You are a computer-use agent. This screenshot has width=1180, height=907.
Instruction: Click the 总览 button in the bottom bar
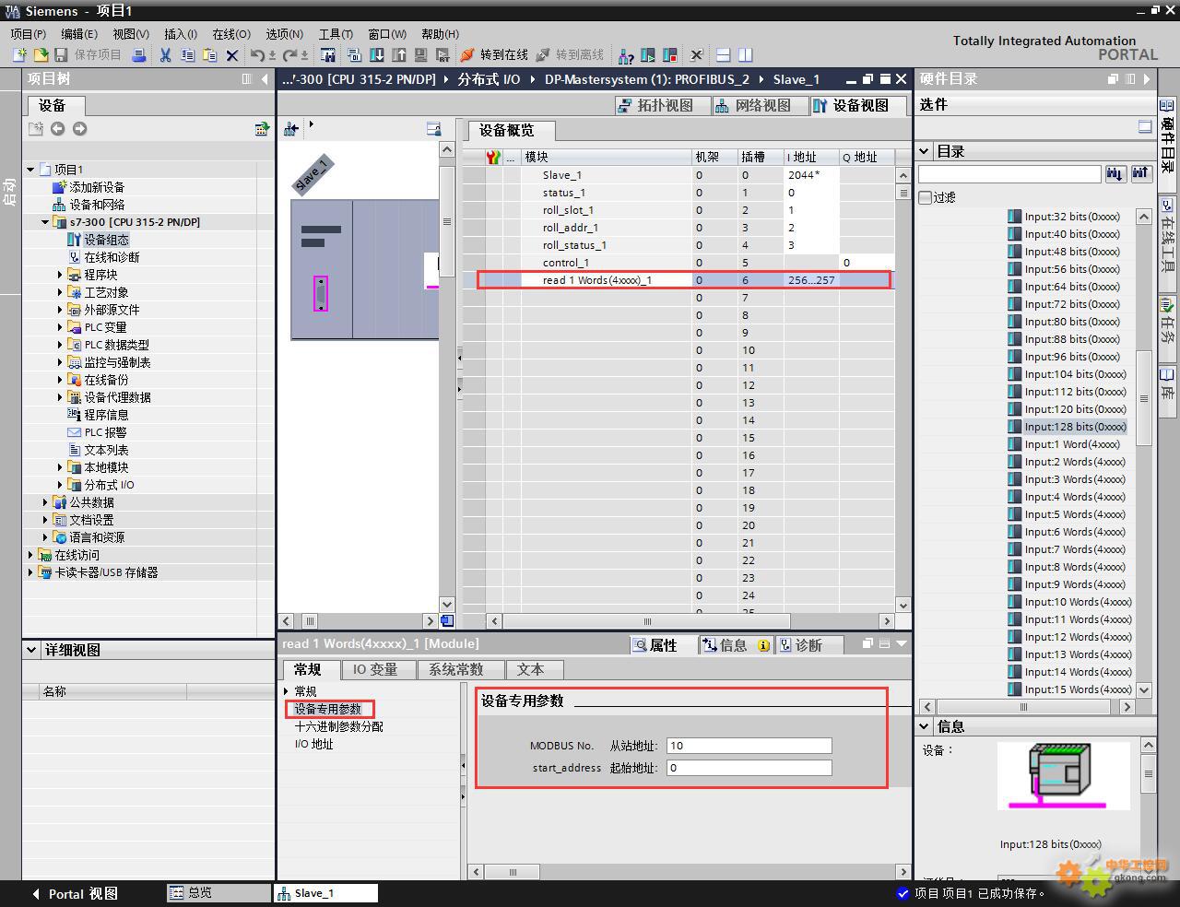click(x=219, y=892)
